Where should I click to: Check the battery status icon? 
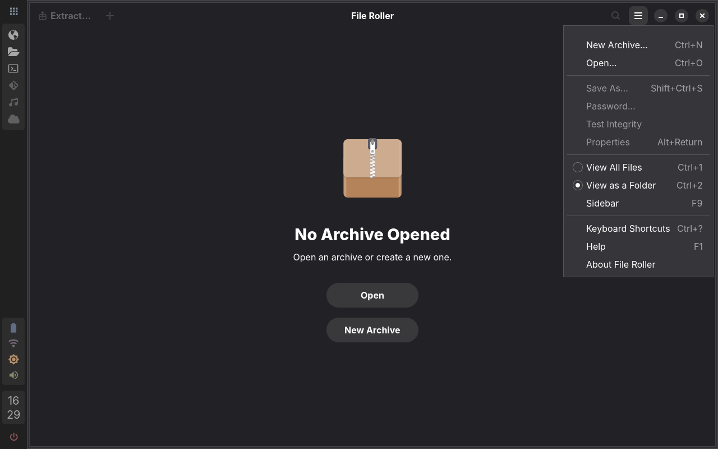point(13,328)
